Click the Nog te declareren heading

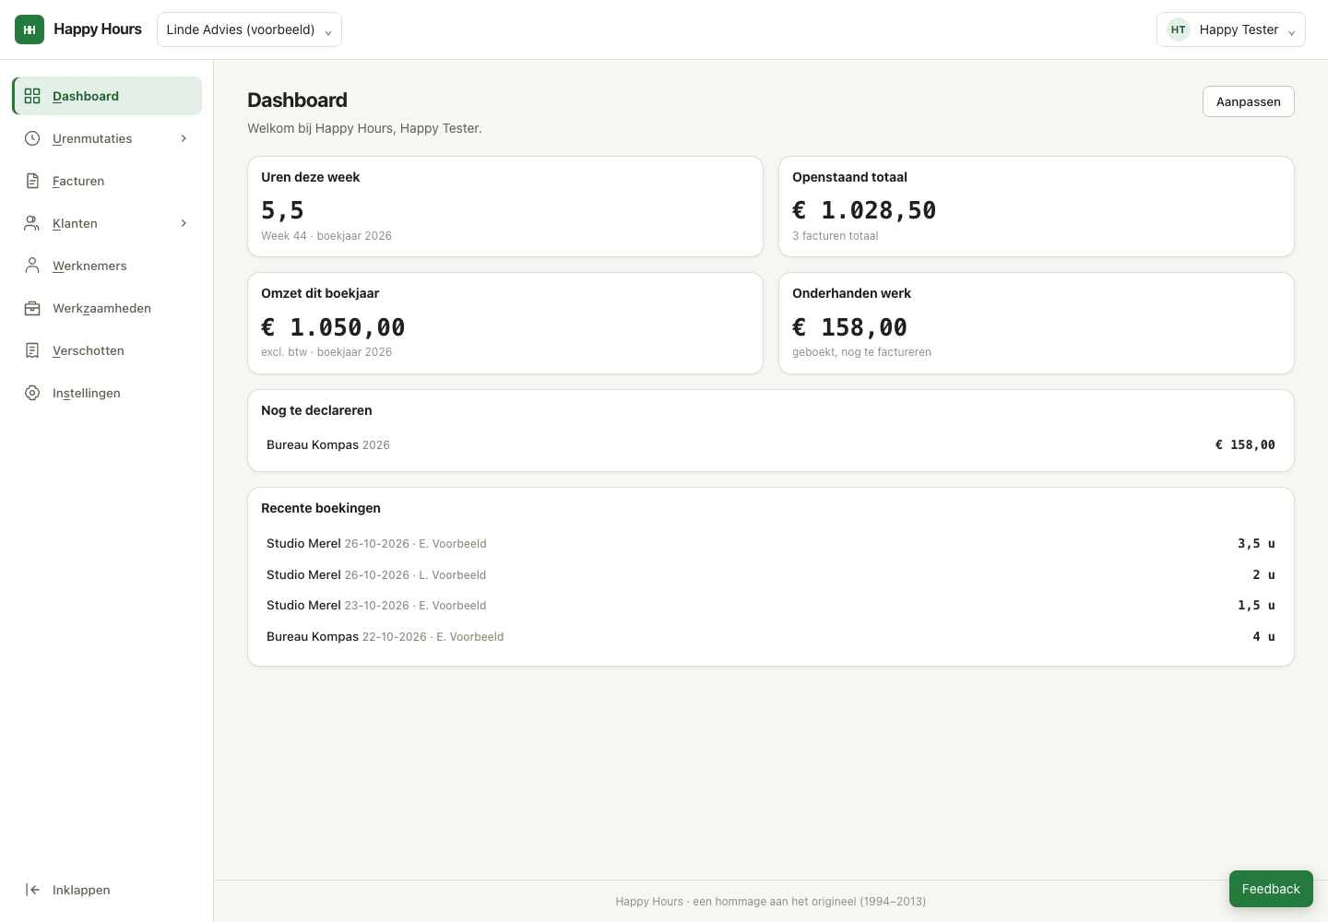click(x=316, y=410)
